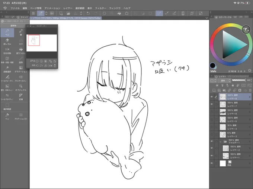Image resolution: width=253 pixels, height=189 pixels.
Task: Click the Navigator canvas preview thumbnail
Action: point(42,43)
